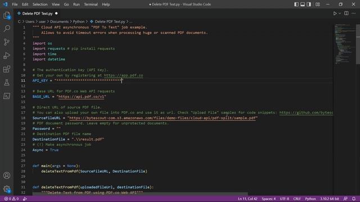Image resolution: width=360 pixels, height=202 pixels.
Task: Click the Documents breadcrumb
Action: pos(59,21)
